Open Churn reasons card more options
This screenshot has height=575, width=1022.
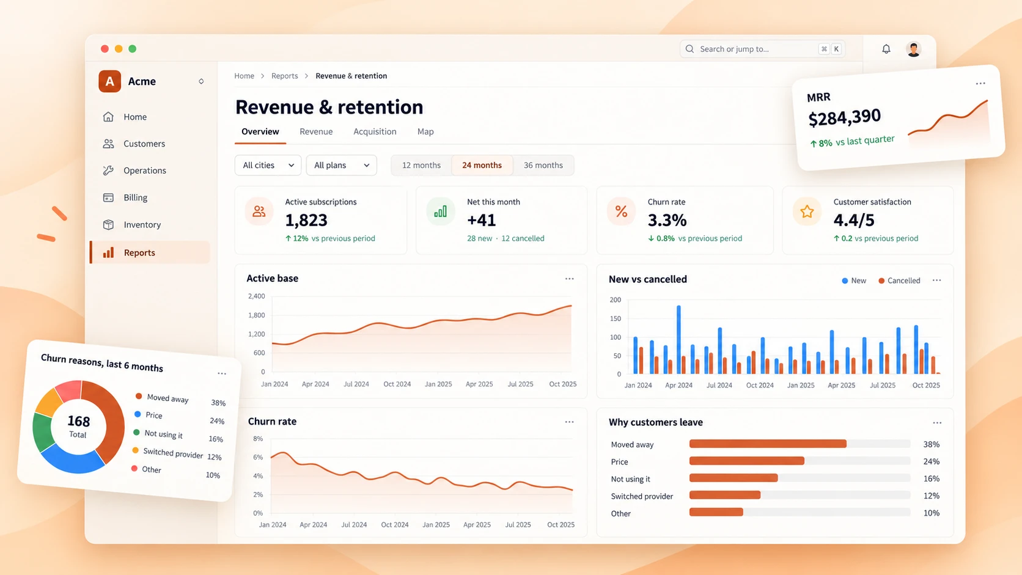[222, 373]
